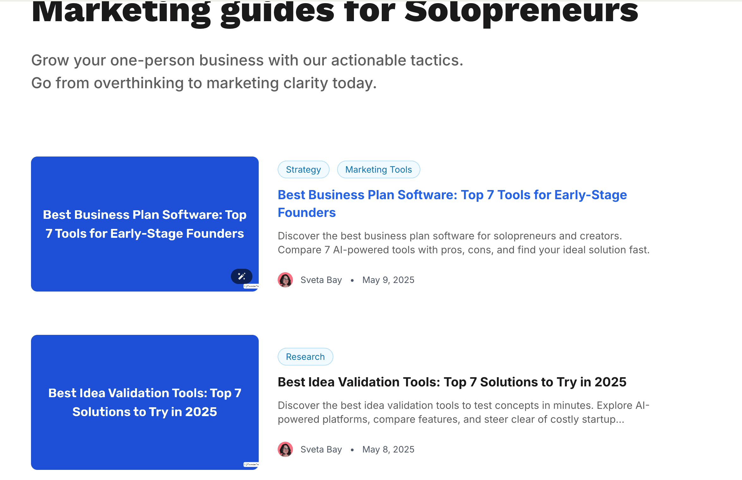Click the idea validation tools description text
742x480 pixels.
pos(464,412)
